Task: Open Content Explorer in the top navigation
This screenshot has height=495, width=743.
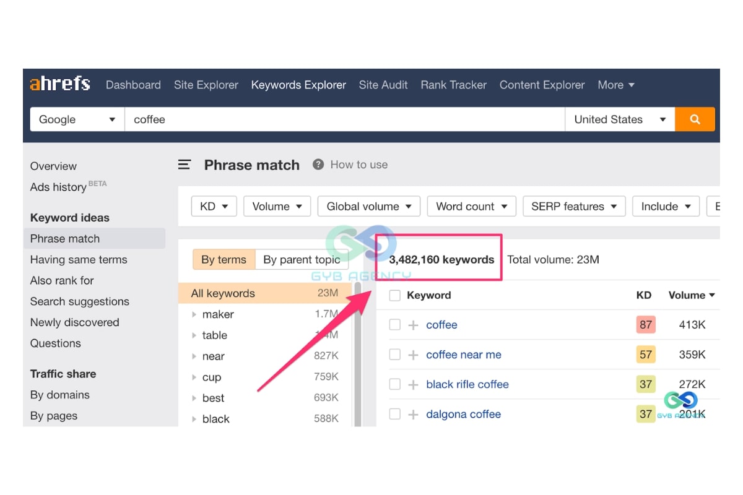Action: pyautogui.click(x=542, y=85)
